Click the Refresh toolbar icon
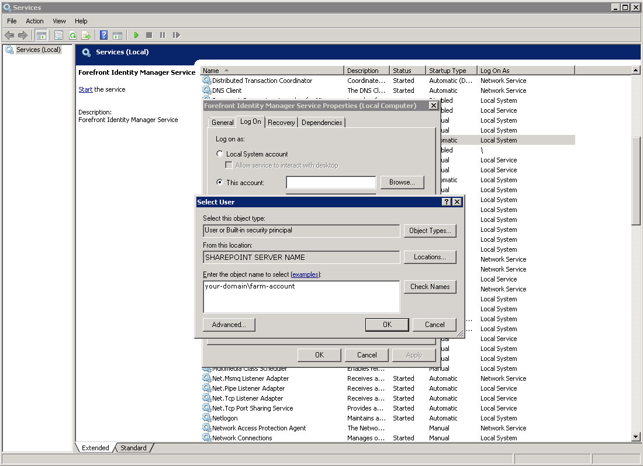The height and width of the screenshot is (466, 643). 72,35
